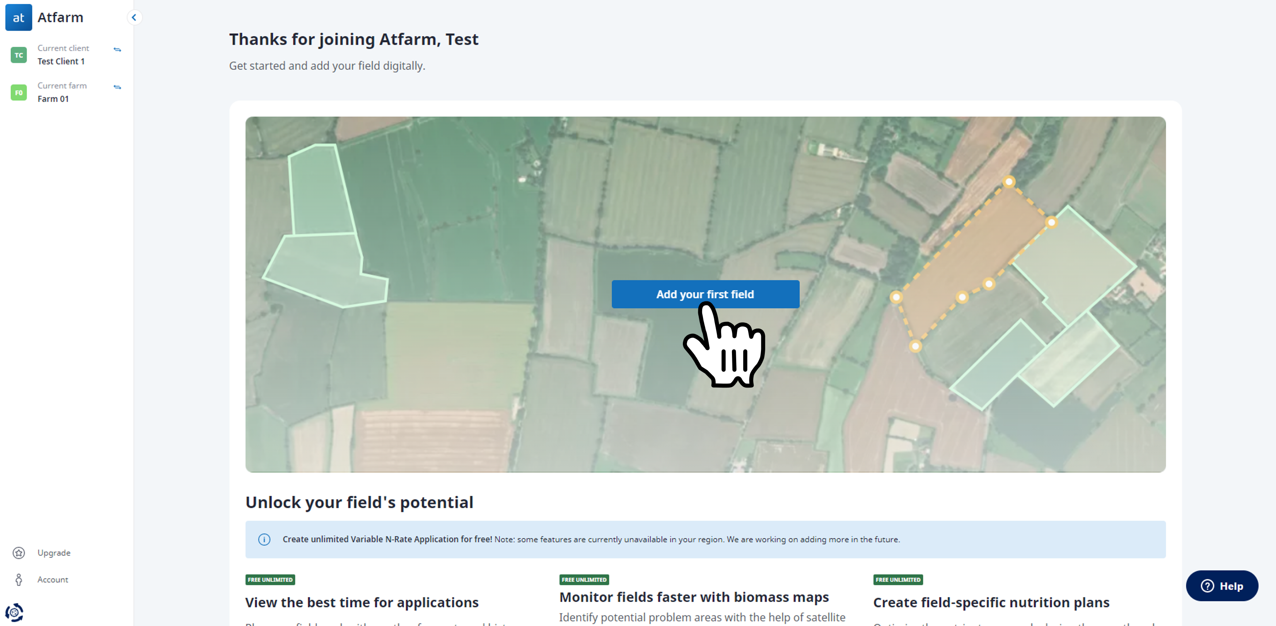Viewport: 1276px width, 626px height.
Task: Click the F0 farm avatar icon
Action: 18,92
